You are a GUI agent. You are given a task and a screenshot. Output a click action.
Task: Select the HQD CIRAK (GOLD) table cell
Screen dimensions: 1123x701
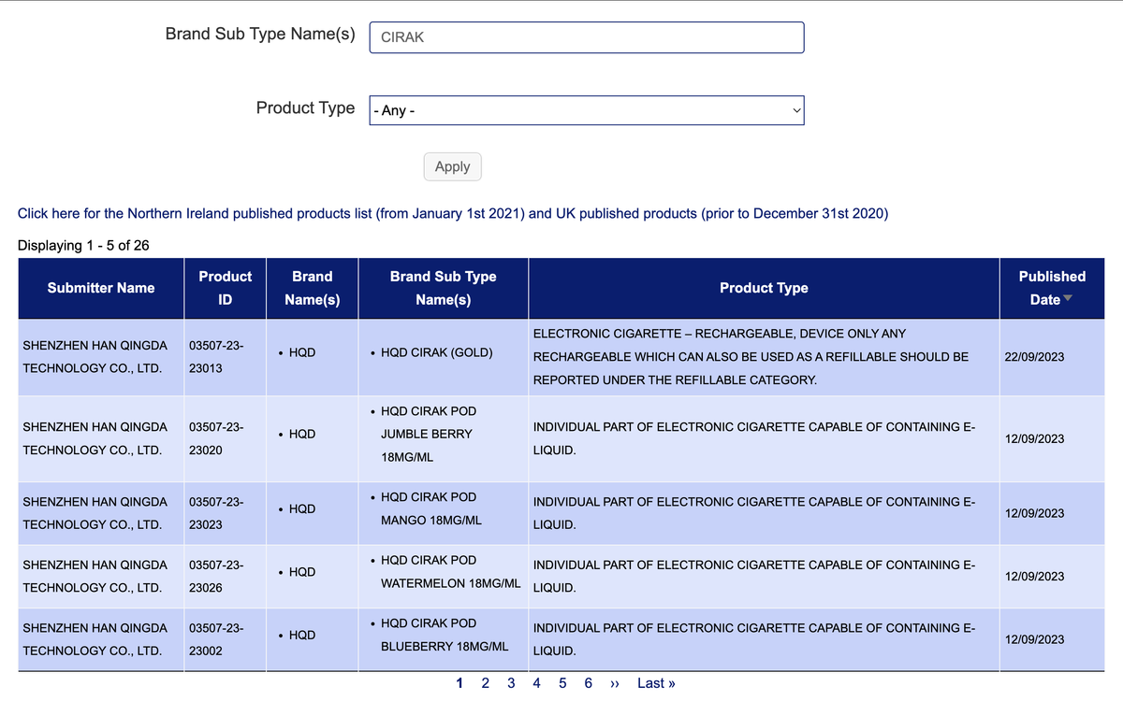click(443, 356)
